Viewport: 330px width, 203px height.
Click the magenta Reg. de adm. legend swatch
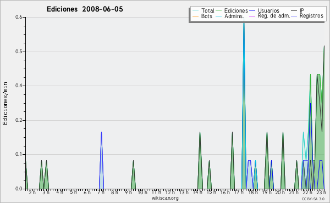click(252, 16)
